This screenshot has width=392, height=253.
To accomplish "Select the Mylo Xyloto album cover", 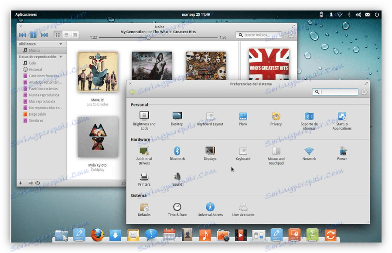I will (98, 137).
